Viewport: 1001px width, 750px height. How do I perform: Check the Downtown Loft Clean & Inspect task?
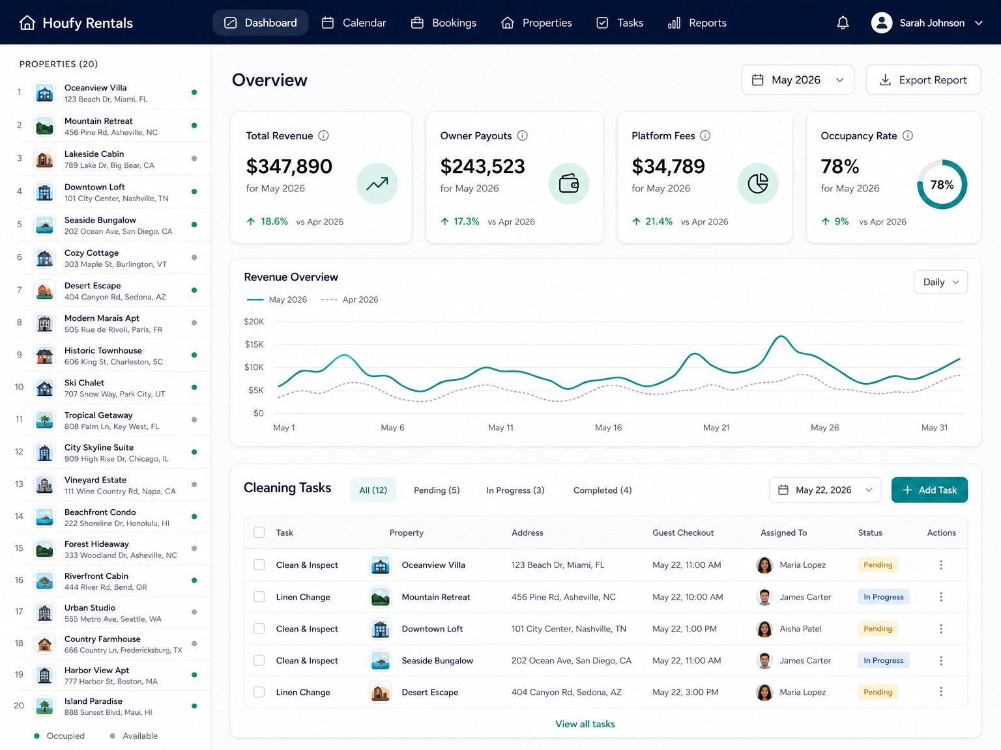point(259,629)
